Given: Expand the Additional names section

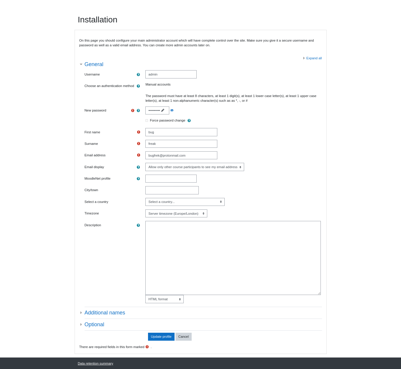Looking at the screenshot, I should pyautogui.click(x=105, y=313).
